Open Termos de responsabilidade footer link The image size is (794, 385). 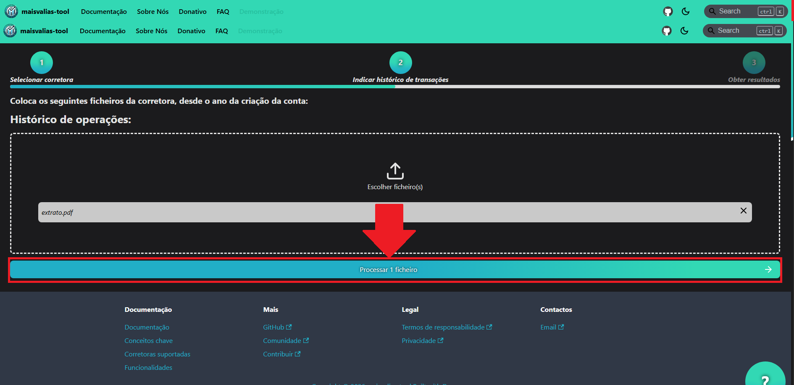(443, 327)
